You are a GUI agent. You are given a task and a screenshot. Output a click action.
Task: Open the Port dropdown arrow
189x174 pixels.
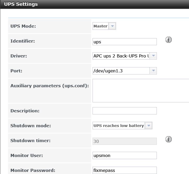[x=153, y=71]
